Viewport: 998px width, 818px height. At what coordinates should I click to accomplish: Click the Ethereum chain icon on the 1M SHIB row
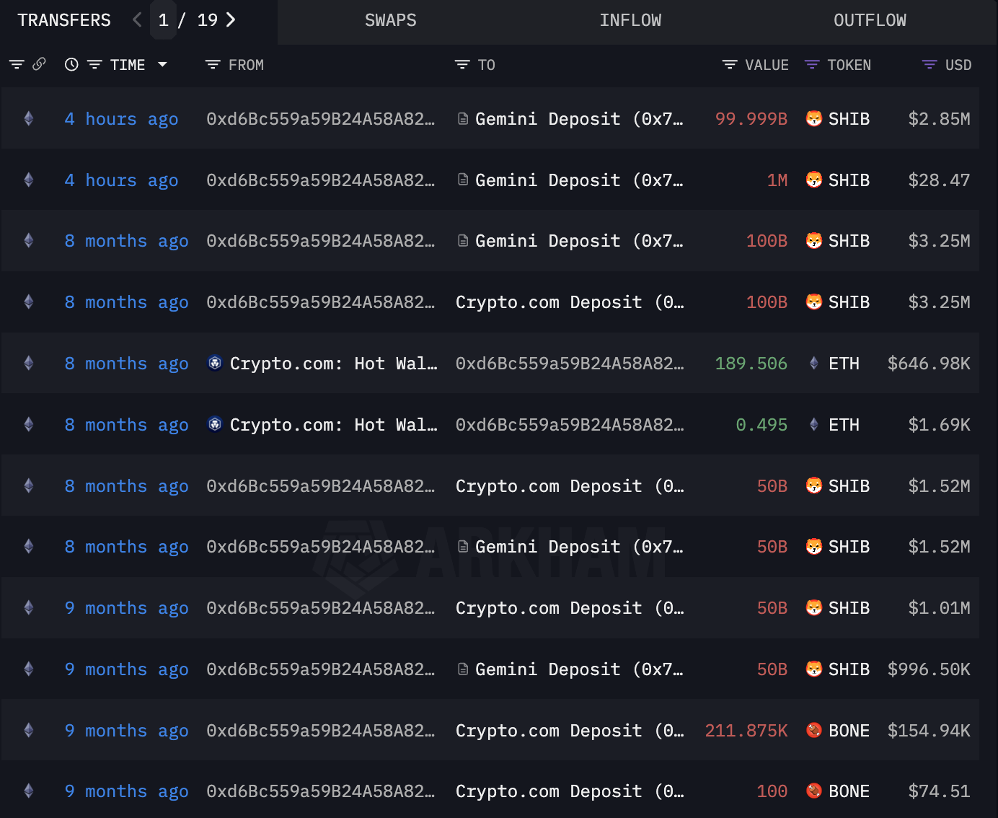pyautogui.click(x=29, y=180)
